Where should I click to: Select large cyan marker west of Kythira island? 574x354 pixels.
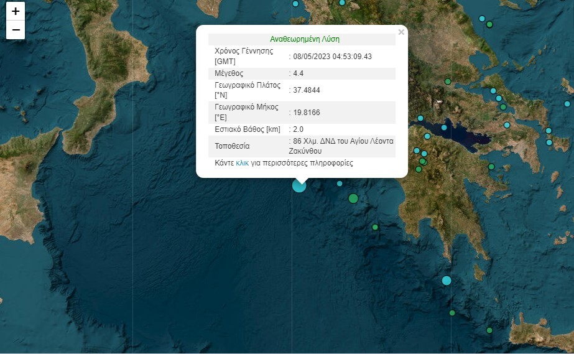447,281
